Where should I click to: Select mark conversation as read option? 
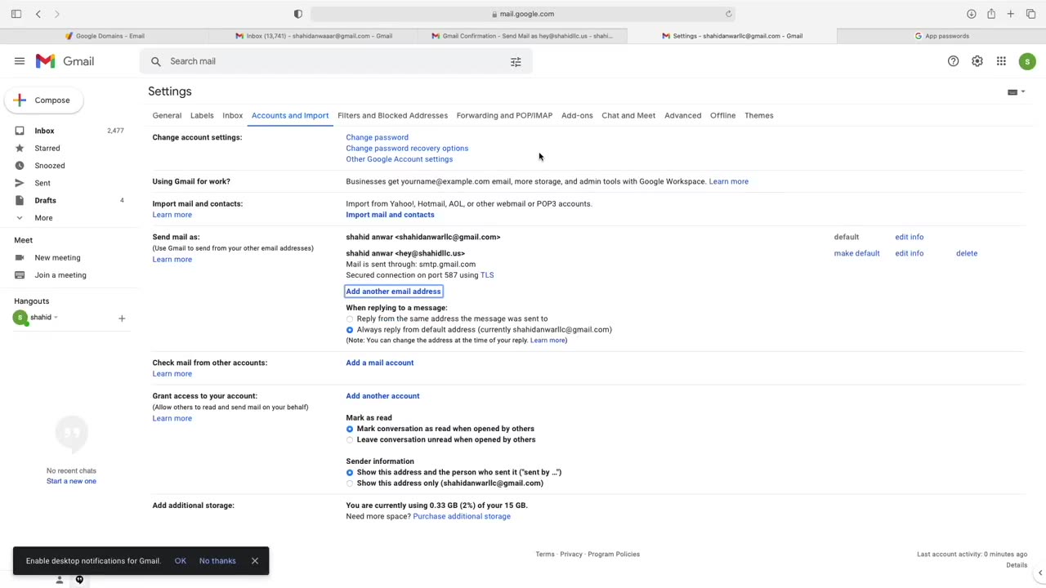pos(350,429)
